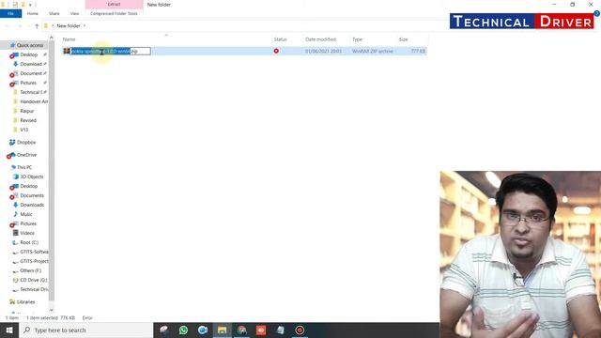Open the V13 folder
Viewport: 601px width, 338px height.
click(x=24, y=130)
